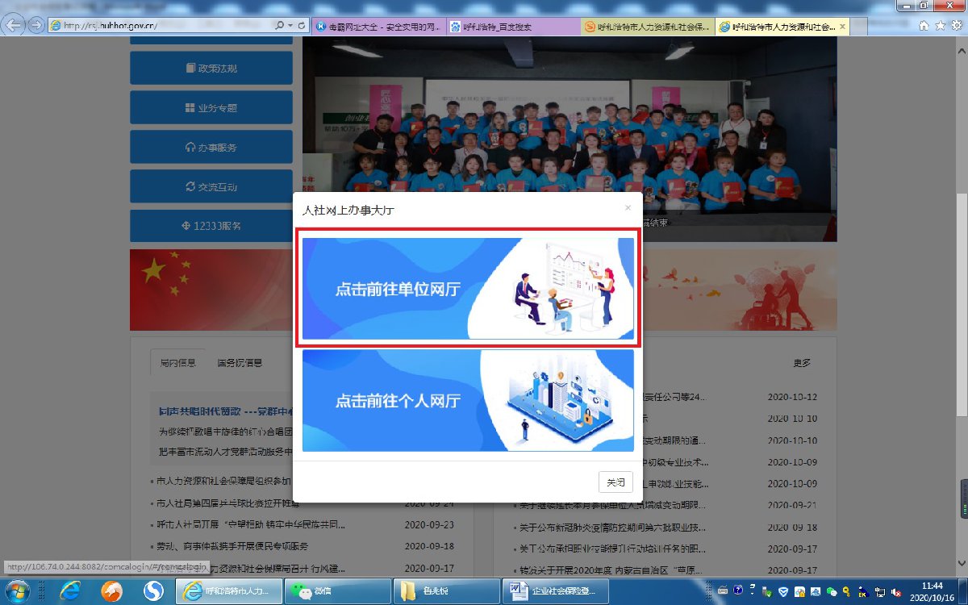Open item 关于公布新冠肺炎疫情防控期间第六批职业技
This screenshot has width=968, height=605.
(612, 528)
